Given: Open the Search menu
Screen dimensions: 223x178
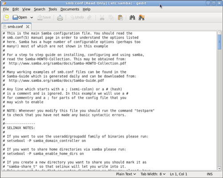Looking at the screenshot, I should [x=40, y=9].
